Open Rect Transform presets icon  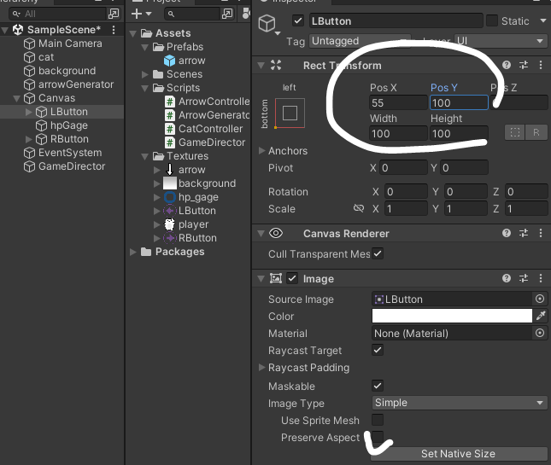524,65
